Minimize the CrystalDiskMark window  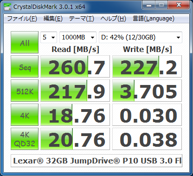click(x=149, y=5)
